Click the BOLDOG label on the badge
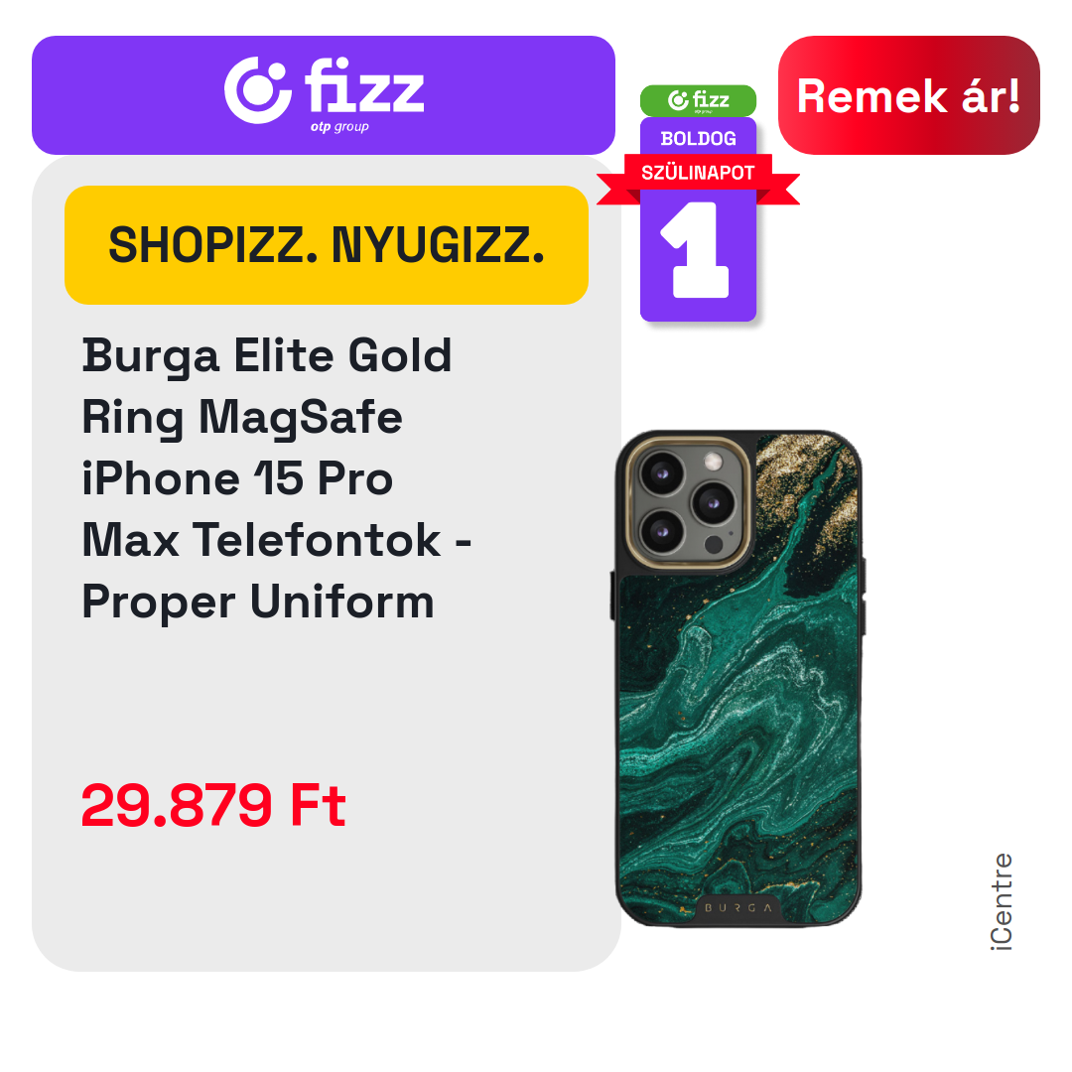1072x1072 pixels. (698, 139)
